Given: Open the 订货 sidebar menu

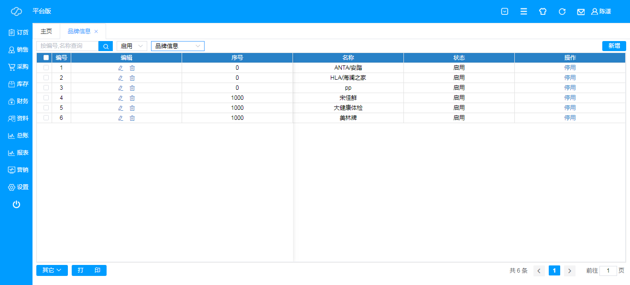Looking at the screenshot, I should 18,32.
